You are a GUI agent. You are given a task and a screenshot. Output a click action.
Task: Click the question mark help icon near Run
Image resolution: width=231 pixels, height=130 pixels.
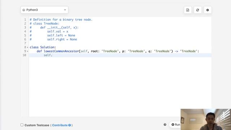(165, 125)
